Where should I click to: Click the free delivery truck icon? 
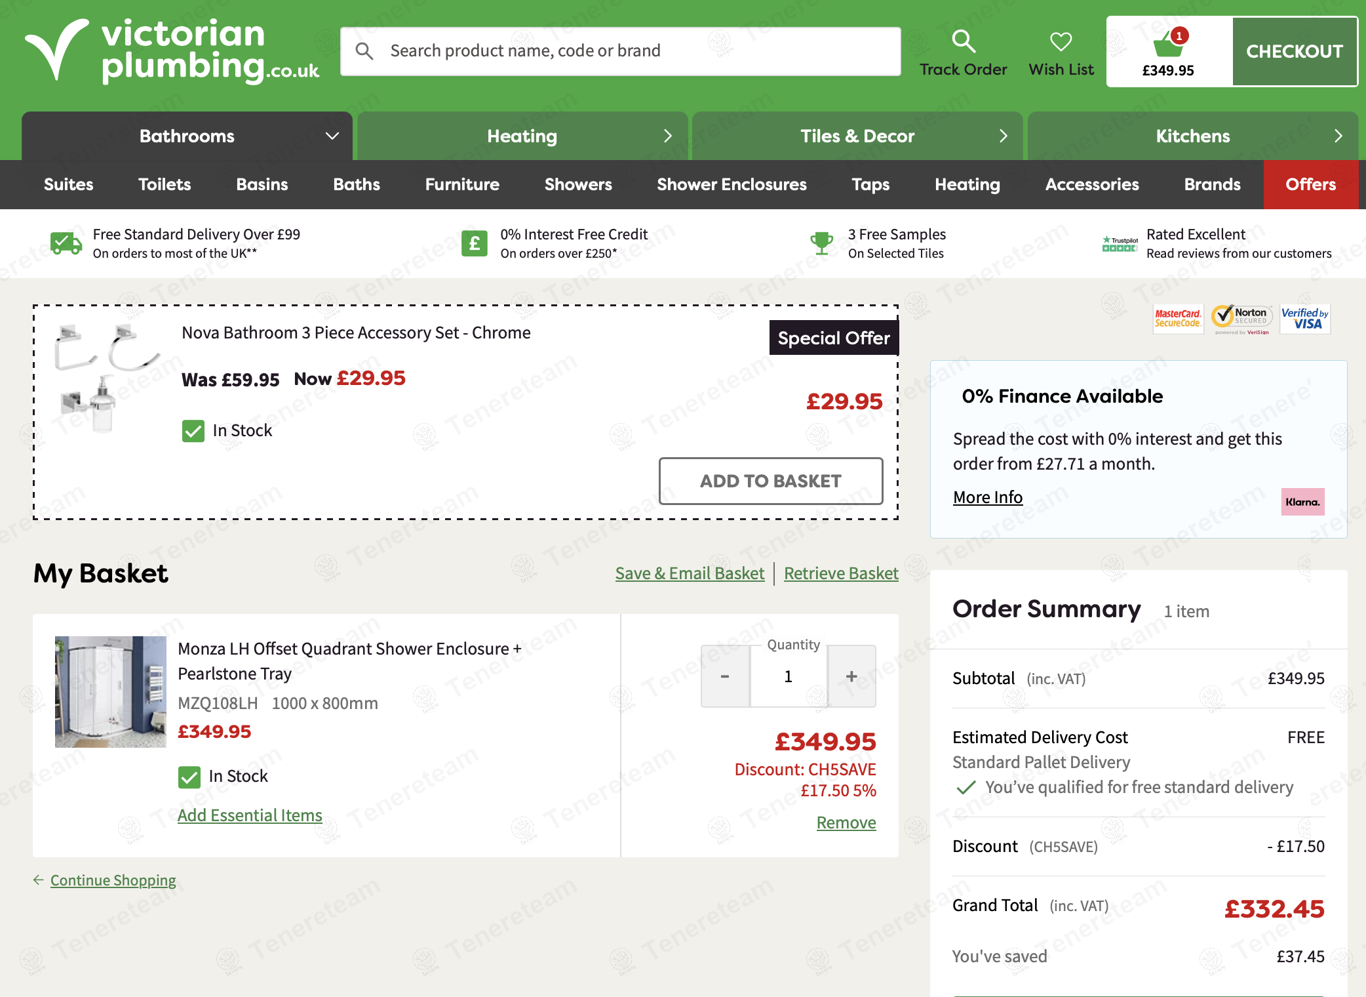point(66,243)
